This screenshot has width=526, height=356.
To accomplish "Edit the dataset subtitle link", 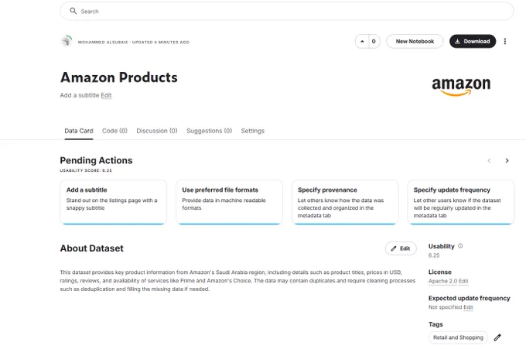I will click(x=106, y=95).
